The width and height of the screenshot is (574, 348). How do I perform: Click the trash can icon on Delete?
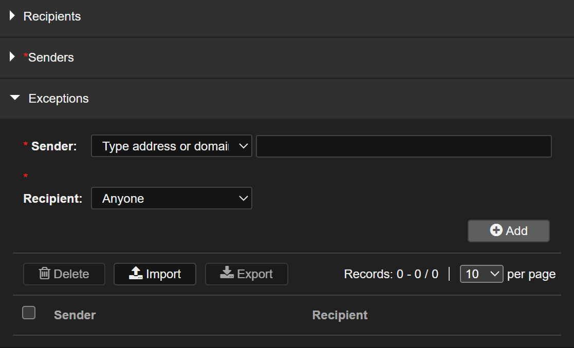click(x=44, y=274)
